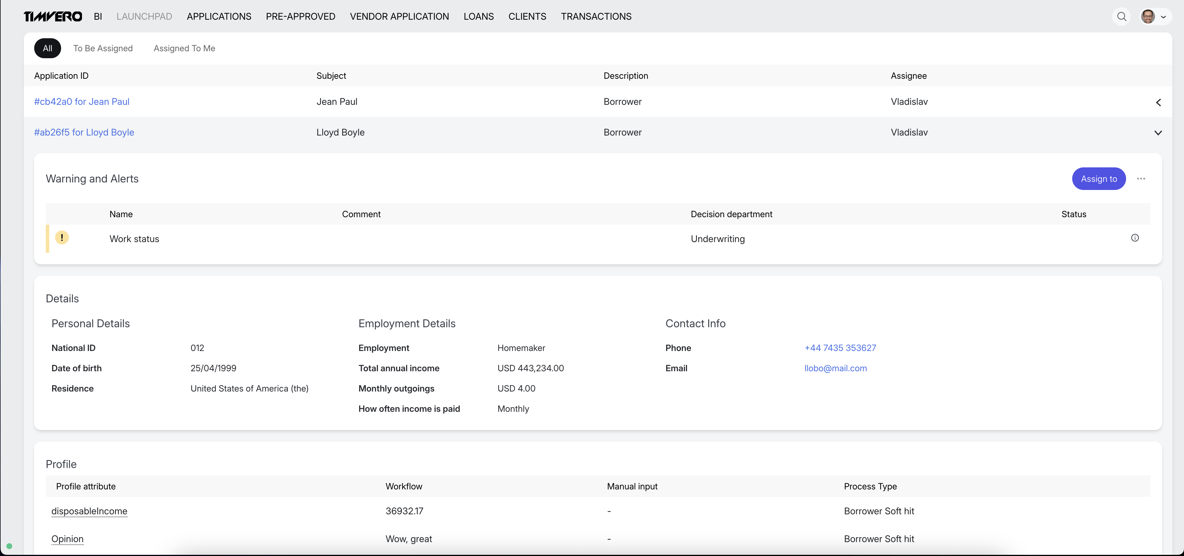
Task: Click the yellow warning exclamation icon
Action: (x=62, y=237)
